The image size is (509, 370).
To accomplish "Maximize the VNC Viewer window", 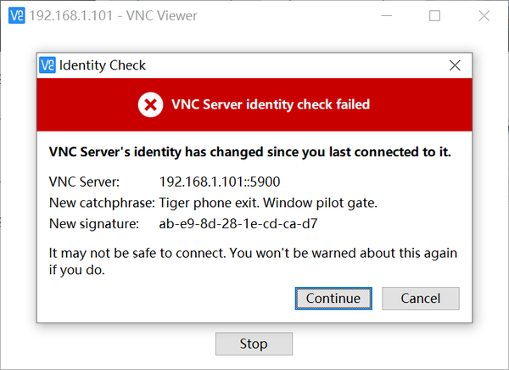I will point(434,15).
